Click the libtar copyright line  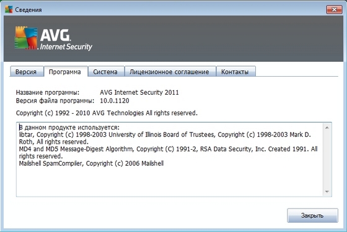[x=165, y=138]
